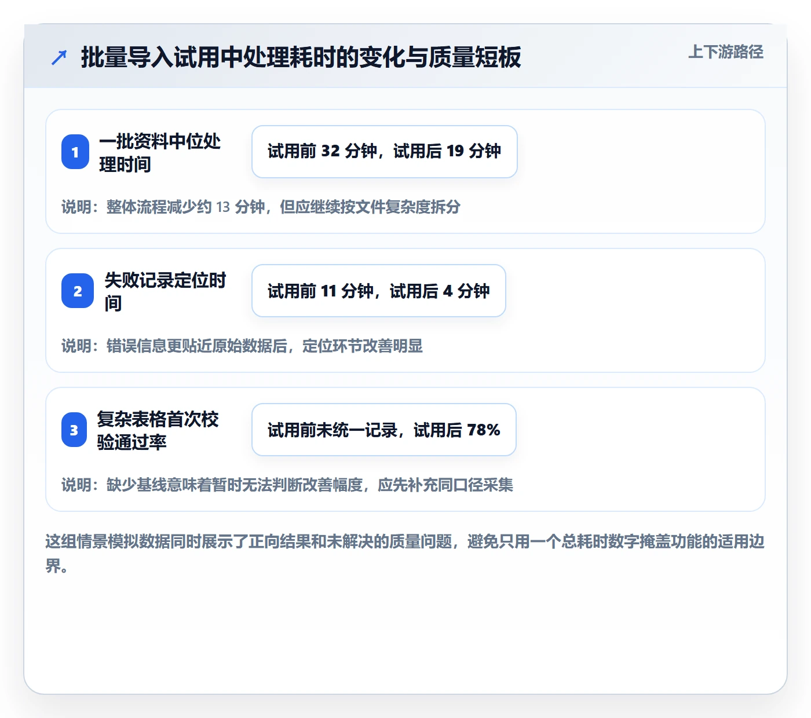Screen dimensions: 811x718
Task: Click the number 2 step badge
Action: pos(78,291)
